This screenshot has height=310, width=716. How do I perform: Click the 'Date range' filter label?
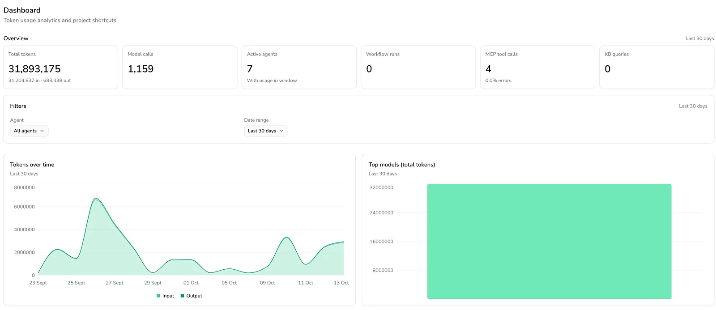pyautogui.click(x=256, y=120)
